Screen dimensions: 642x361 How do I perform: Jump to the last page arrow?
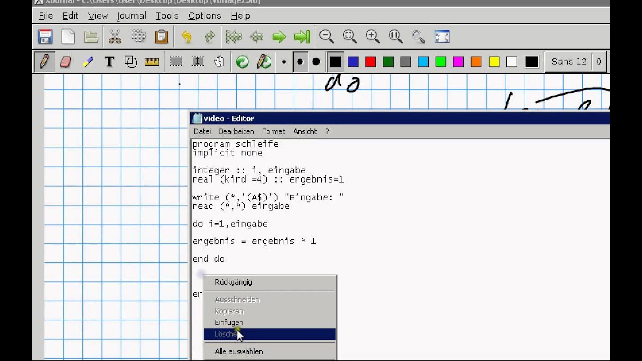(x=302, y=37)
